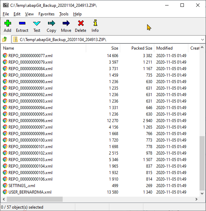
Task: Click the vertical scrollbar thumb
Action: point(202,163)
